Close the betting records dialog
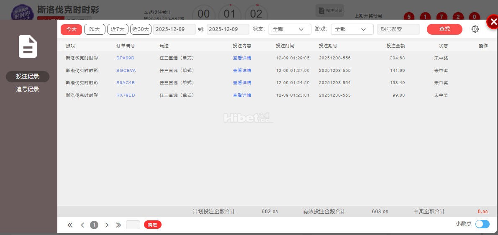Screen dimensions: 498x235 [x=493, y=22]
